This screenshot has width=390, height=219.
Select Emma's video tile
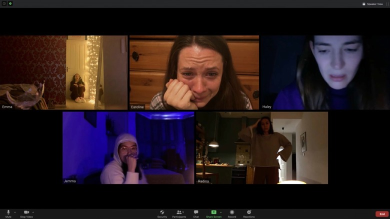pos(63,72)
